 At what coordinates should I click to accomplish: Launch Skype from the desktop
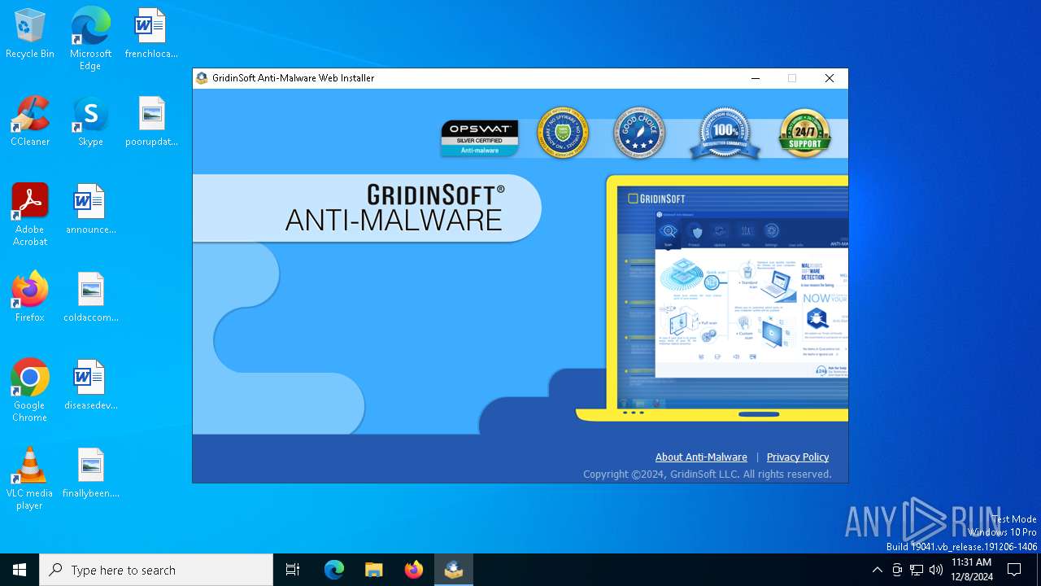90,122
